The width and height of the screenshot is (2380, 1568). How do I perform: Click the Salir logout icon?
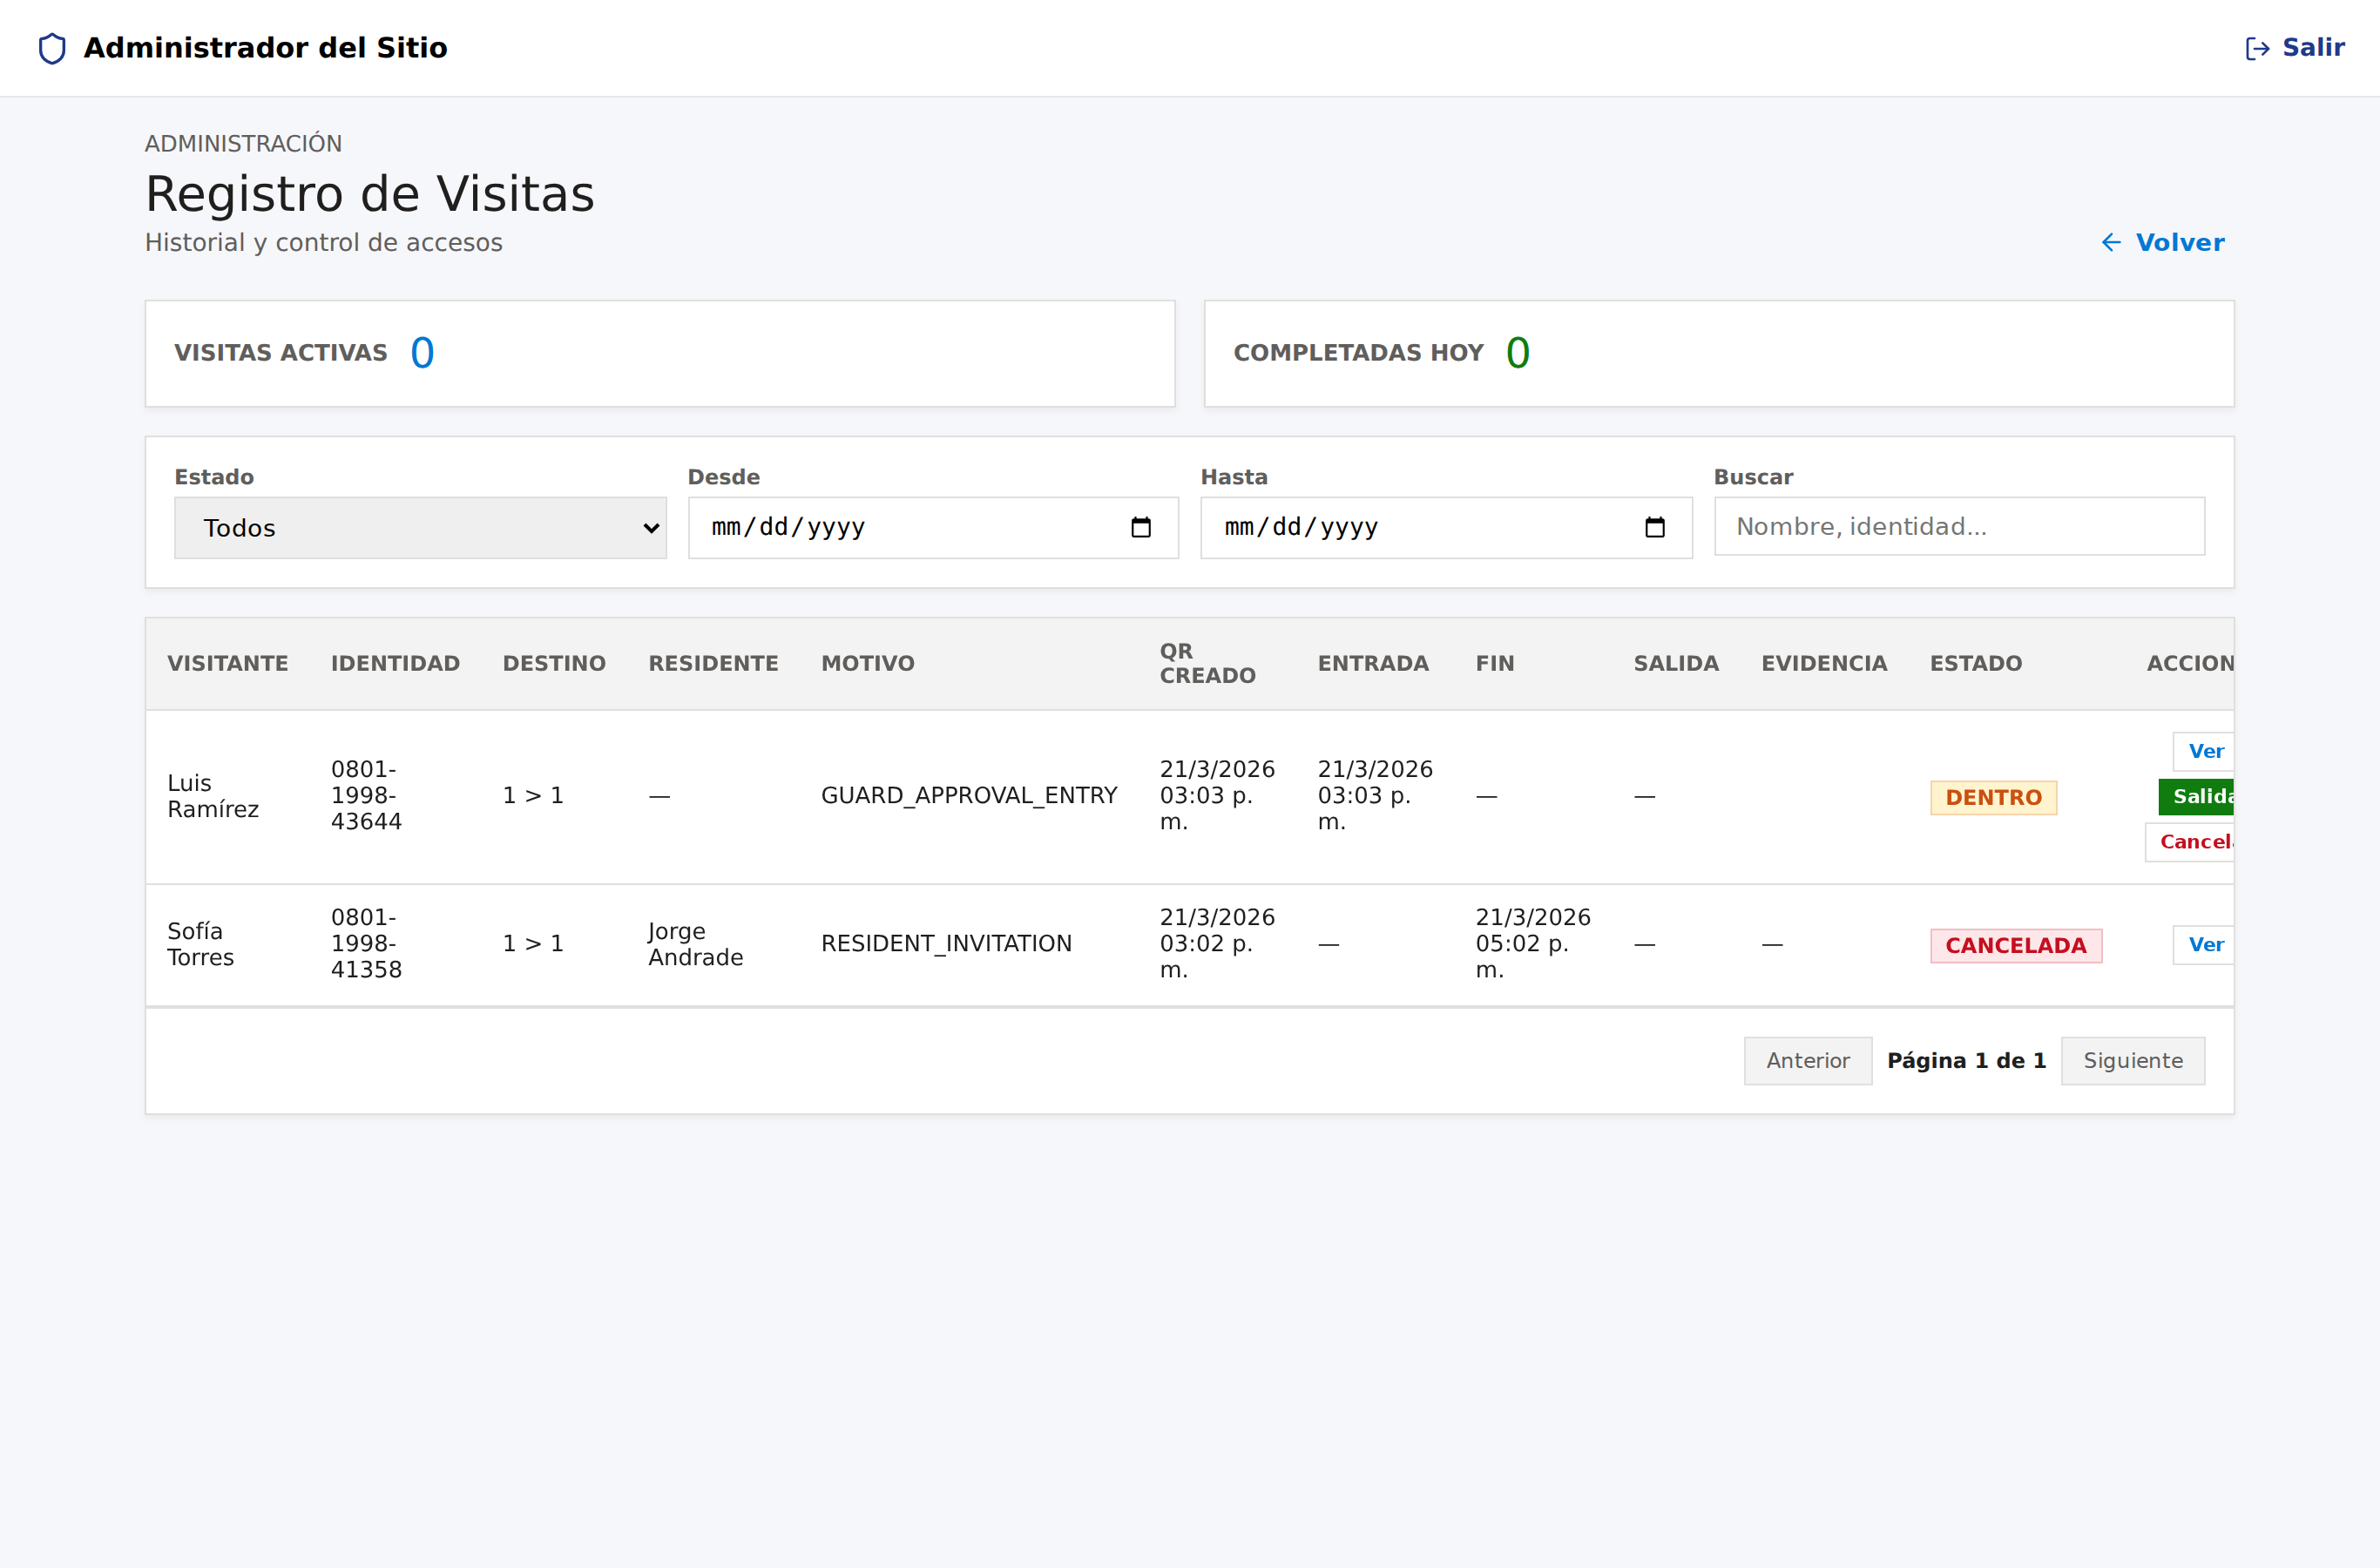pos(2257,48)
